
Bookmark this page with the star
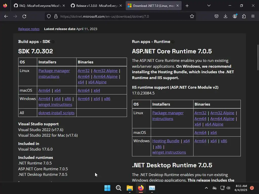[192, 16]
